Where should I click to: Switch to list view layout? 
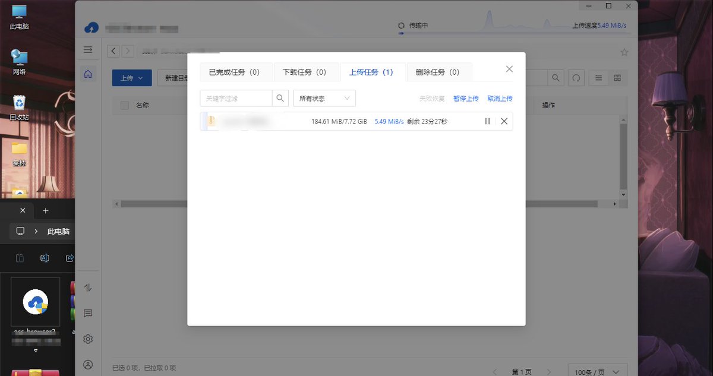pos(598,78)
